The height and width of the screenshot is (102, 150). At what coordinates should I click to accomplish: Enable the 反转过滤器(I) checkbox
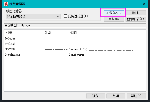(65, 16)
